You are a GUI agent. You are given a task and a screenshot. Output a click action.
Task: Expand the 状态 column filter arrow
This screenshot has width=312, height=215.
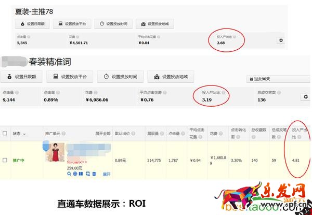point(24,134)
